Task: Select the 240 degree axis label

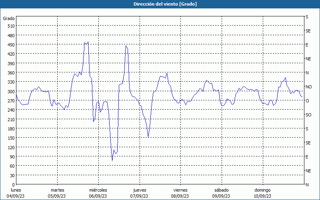Action: pos(11,110)
